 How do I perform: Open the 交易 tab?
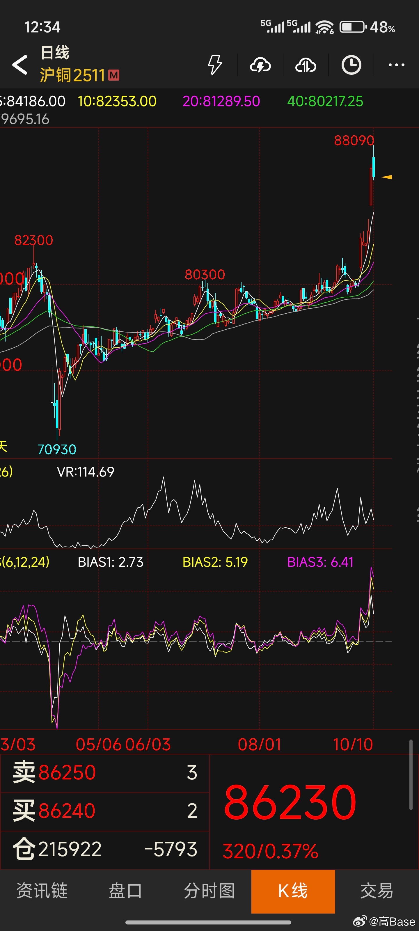pyautogui.click(x=377, y=891)
